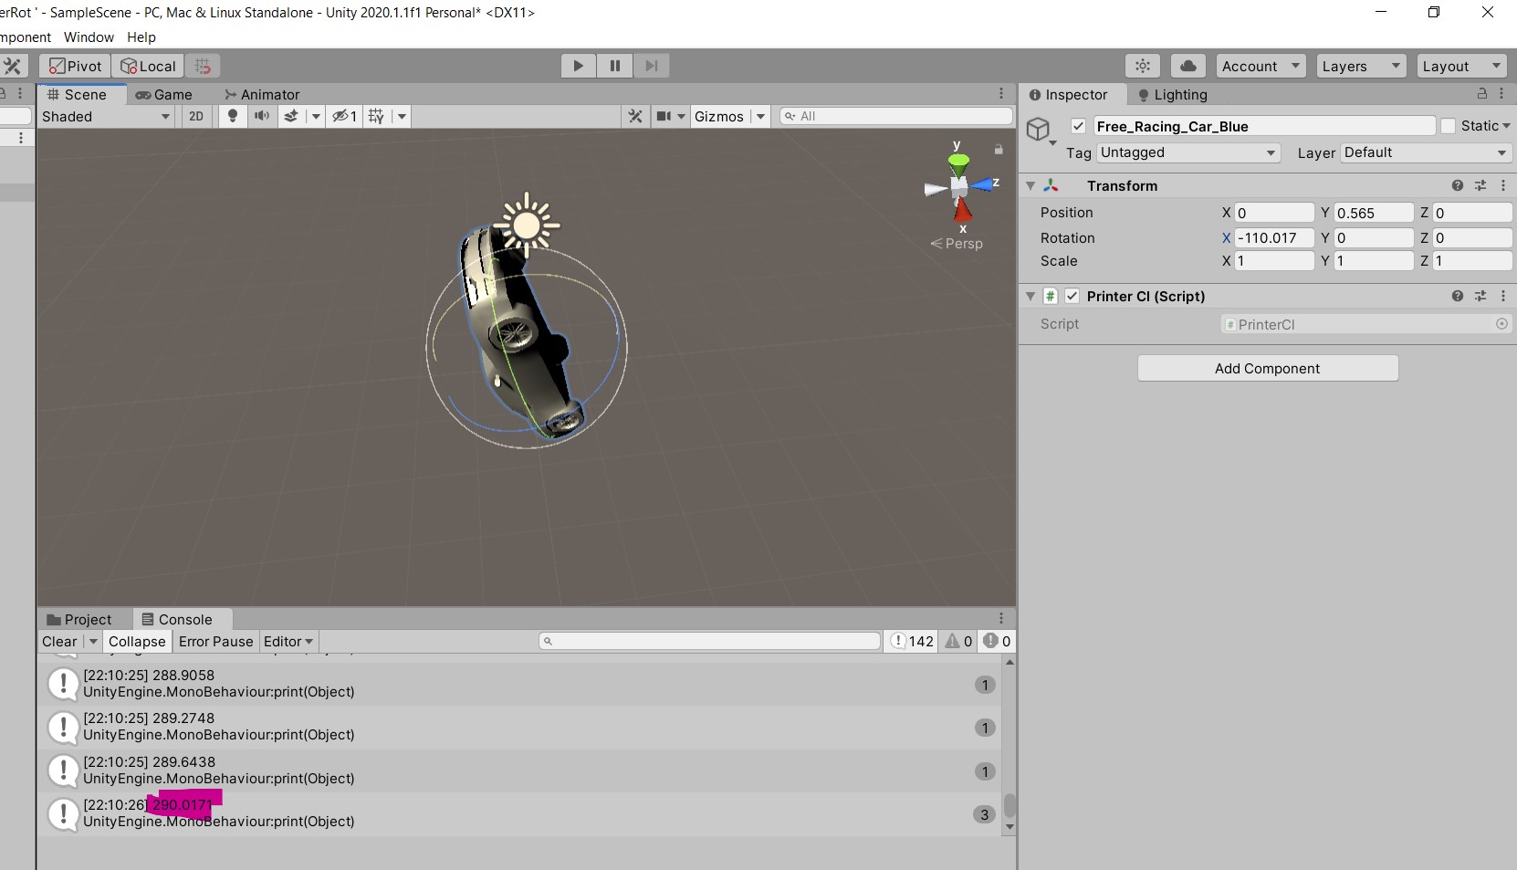Open the Window menu
The height and width of the screenshot is (870, 1517).
[88, 37]
